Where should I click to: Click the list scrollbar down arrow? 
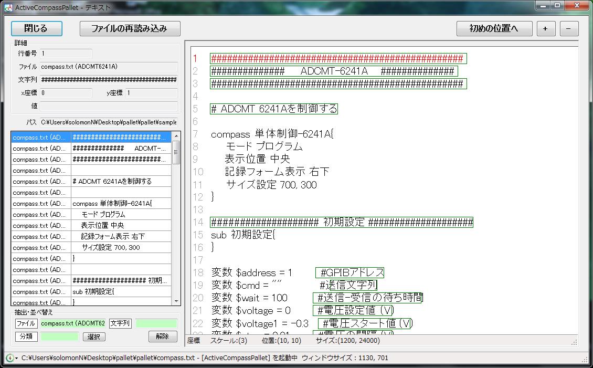176,301
